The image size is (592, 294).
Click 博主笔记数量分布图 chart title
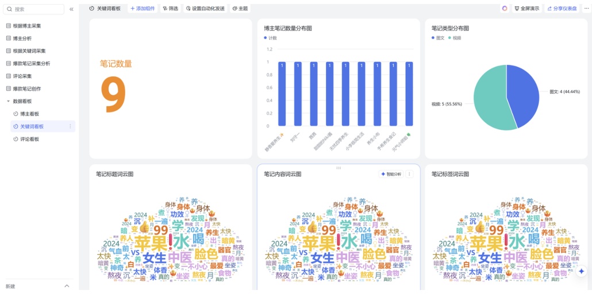click(288, 28)
